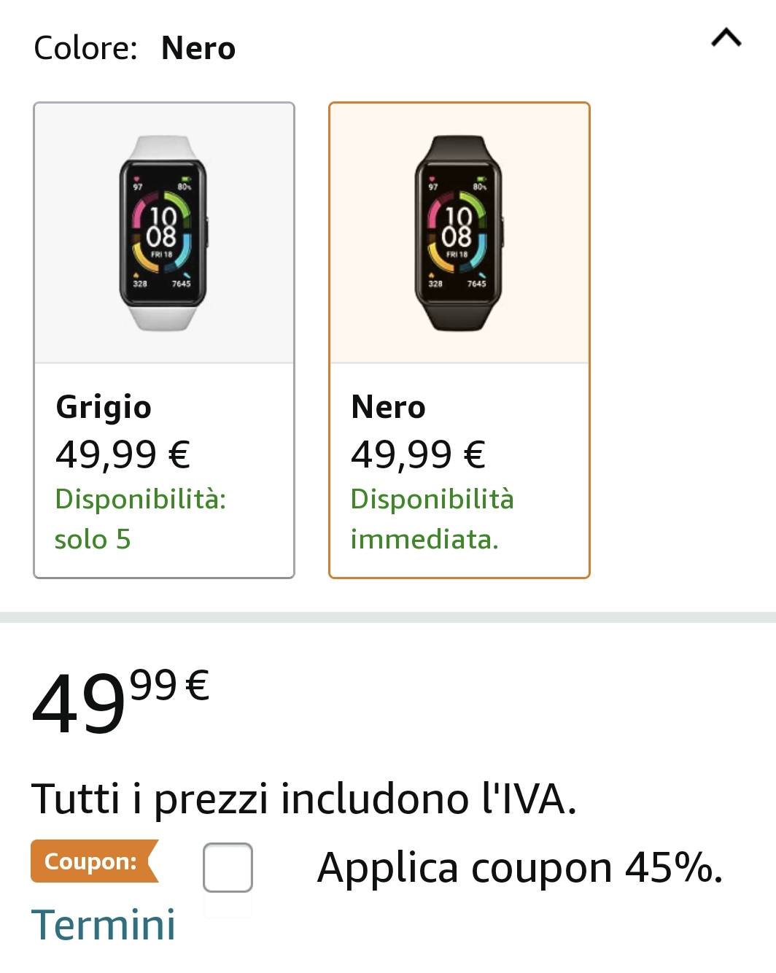Click the orange Coupon badge
776x973 pixels.
(93, 861)
